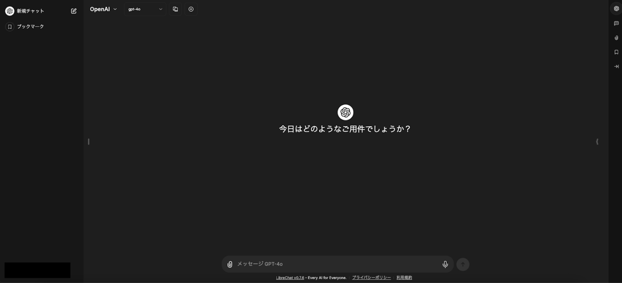This screenshot has height=283, width=622.
Task: Open the clone conversation icon in top toolbar
Action: click(x=175, y=8)
